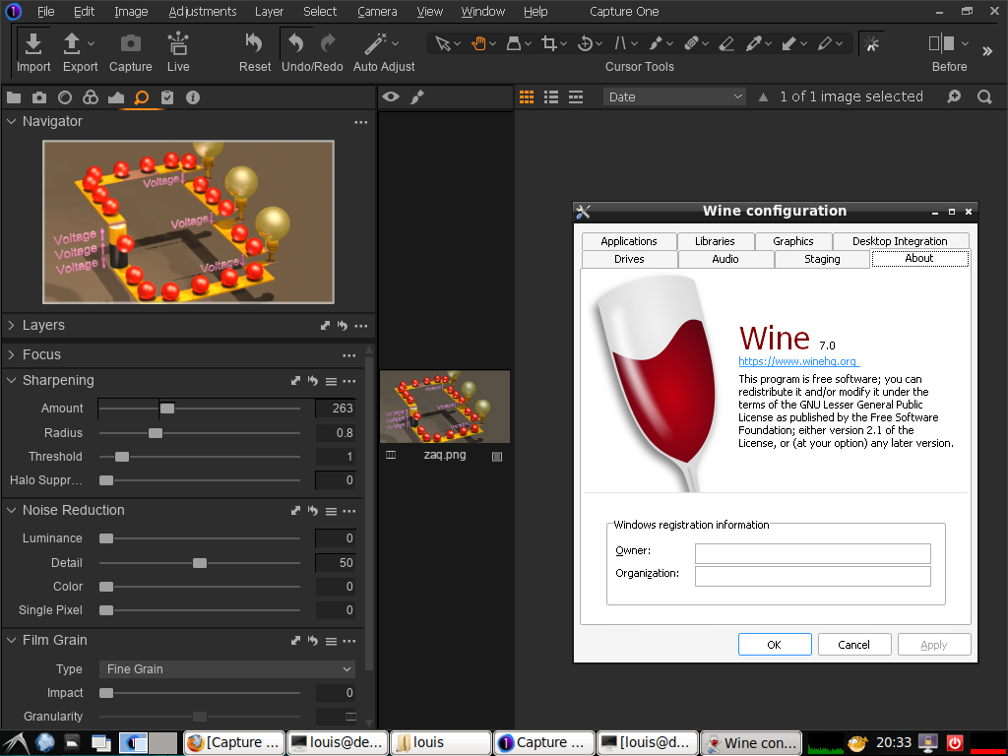Start Live view from toolbar
The height and width of the screenshot is (756, 1008).
tap(178, 43)
